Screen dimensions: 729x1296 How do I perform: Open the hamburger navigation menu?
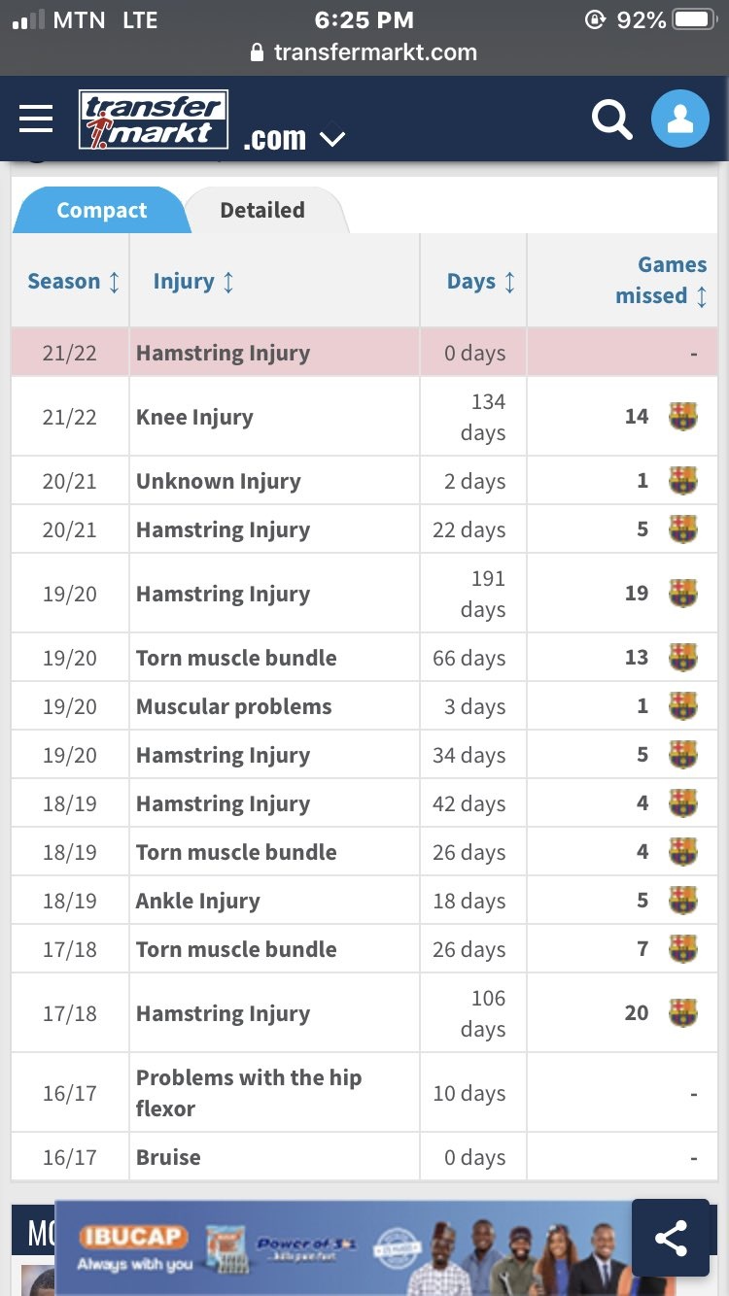(x=36, y=119)
